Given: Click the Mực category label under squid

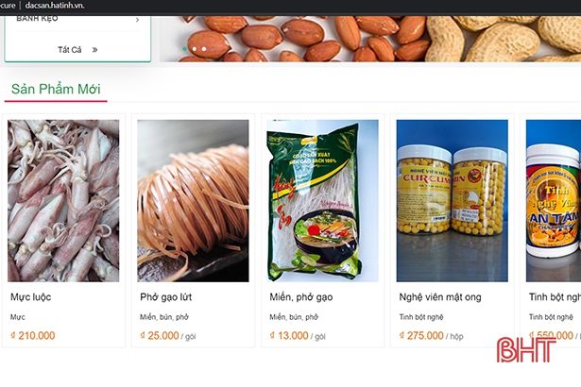Looking at the screenshot, I should tap(18, 317).
